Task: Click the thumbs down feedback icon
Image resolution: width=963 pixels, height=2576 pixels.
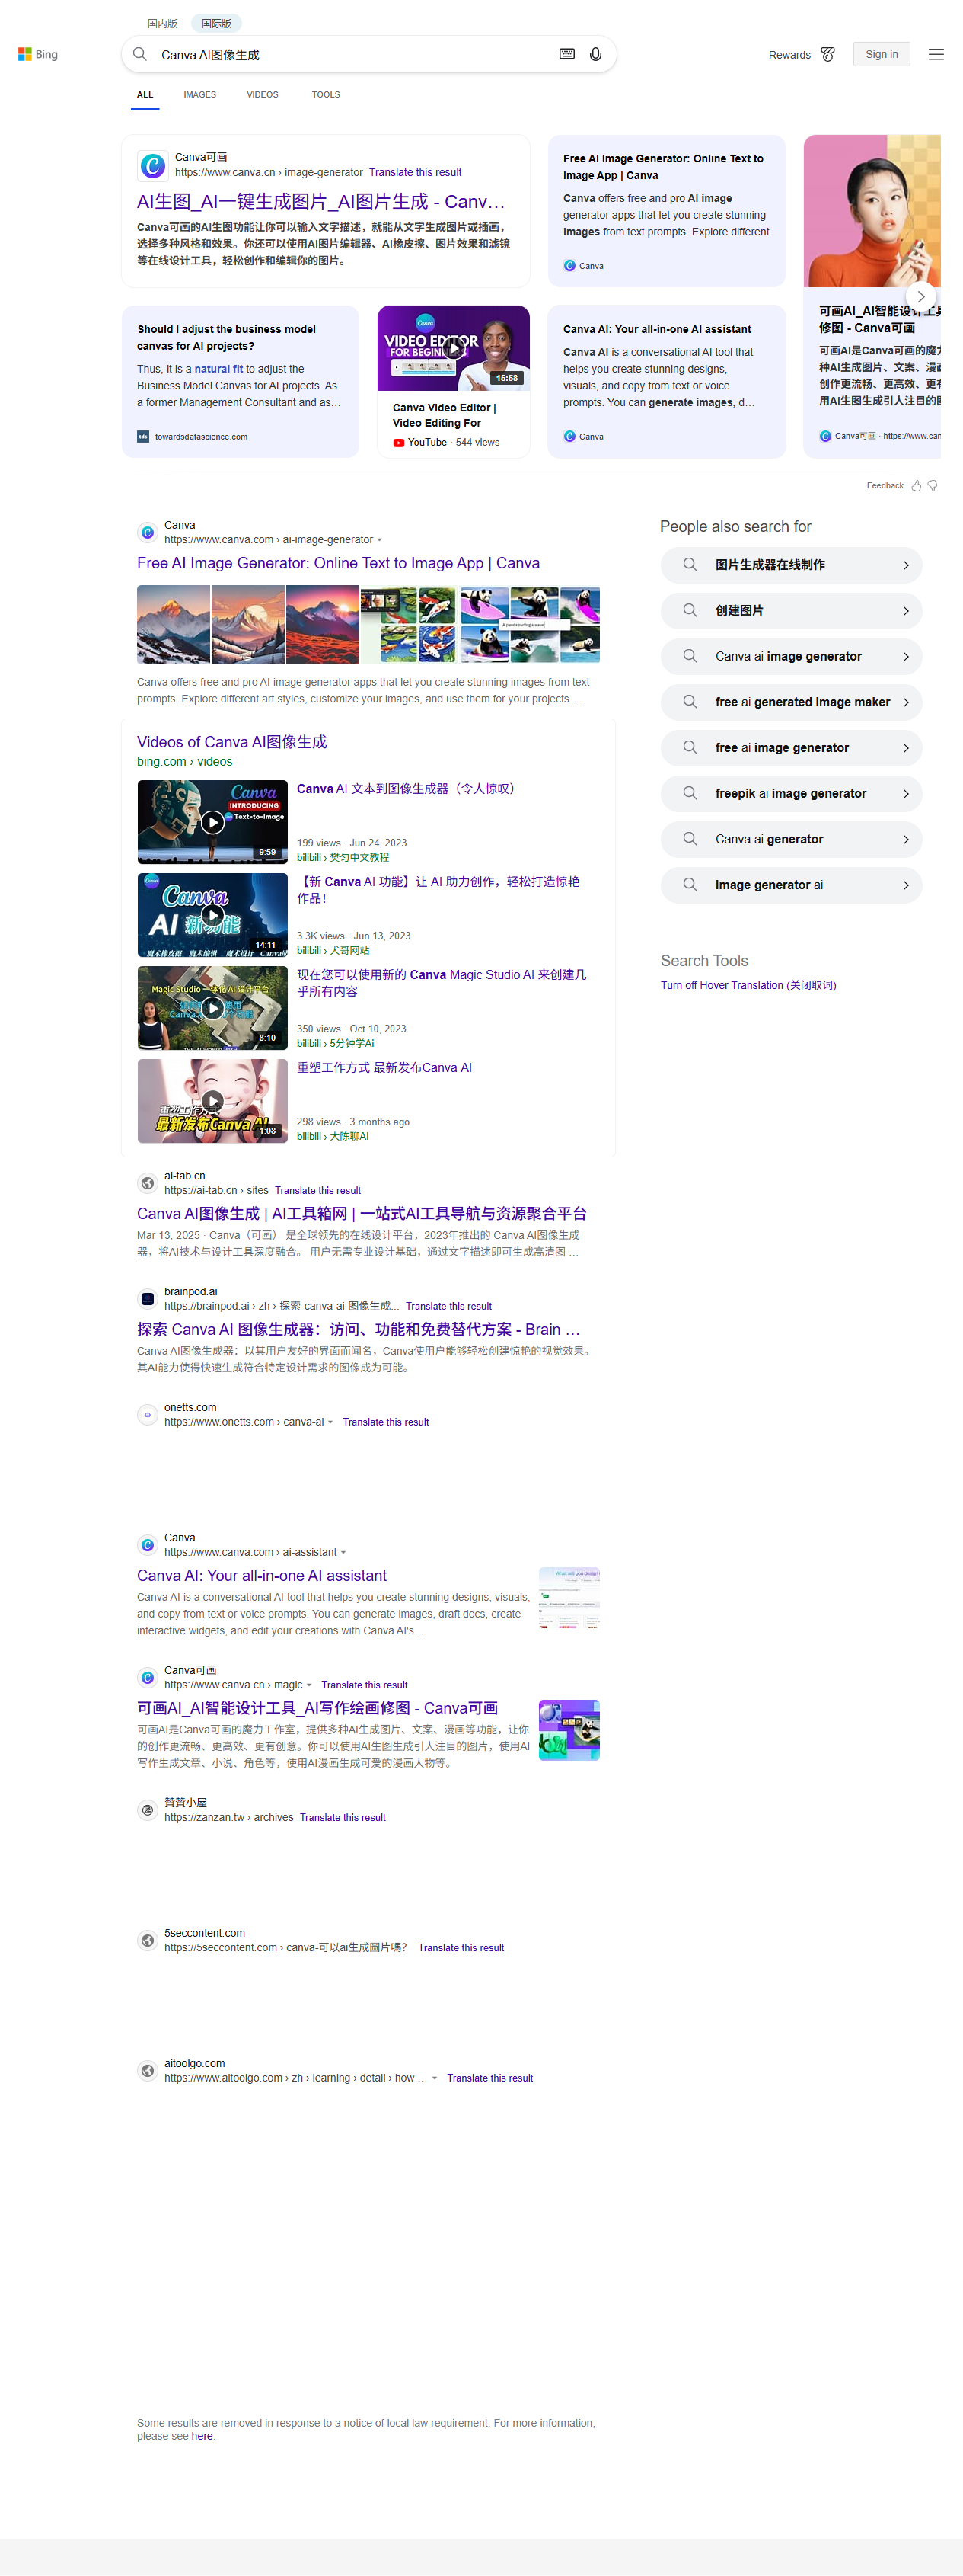Action: [932, 486]
